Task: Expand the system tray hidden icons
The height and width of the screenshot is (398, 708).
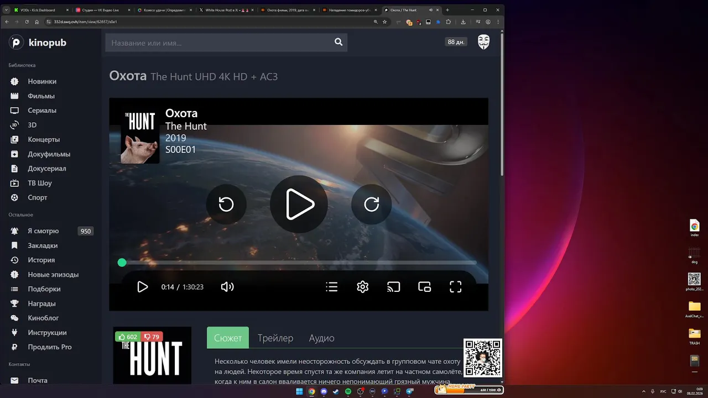Action: [x=644, y=391]
